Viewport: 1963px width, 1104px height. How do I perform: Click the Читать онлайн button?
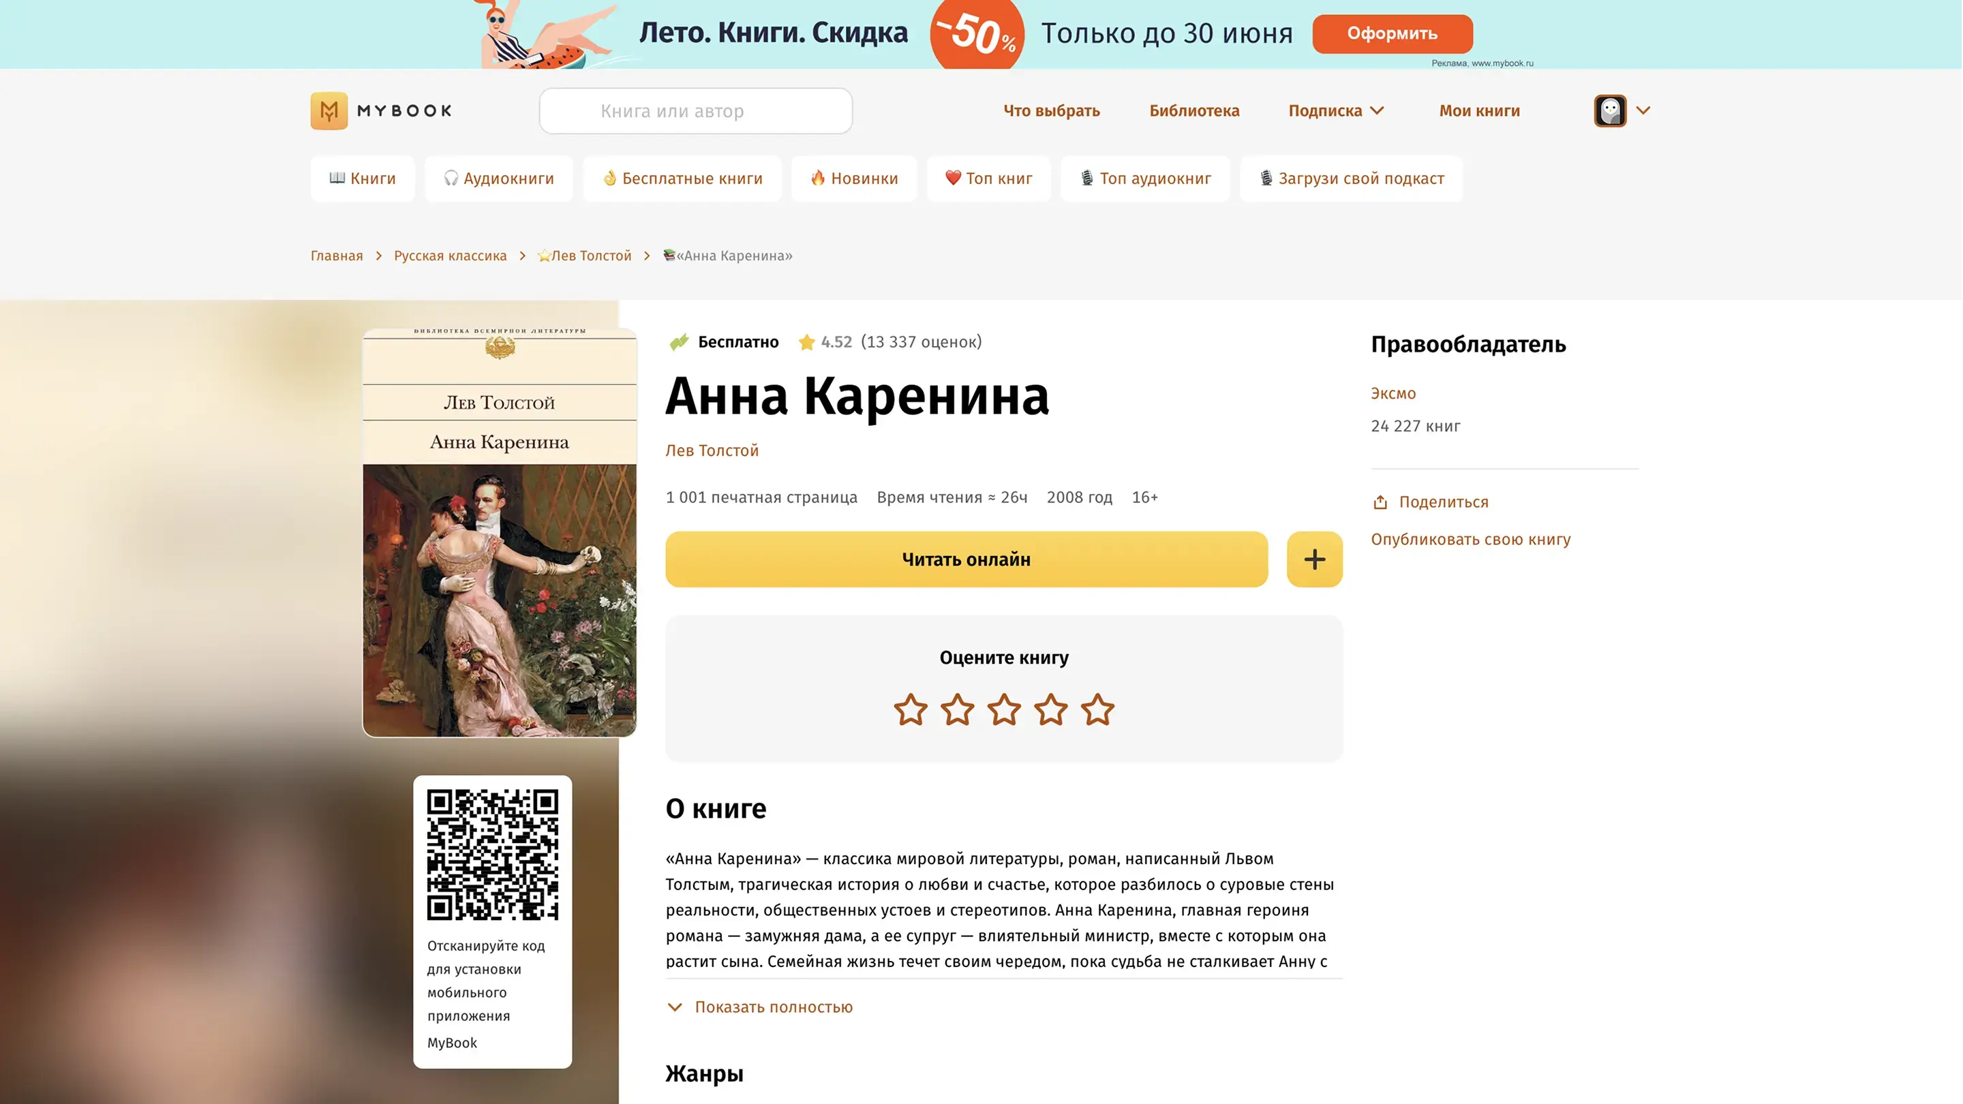967,559
